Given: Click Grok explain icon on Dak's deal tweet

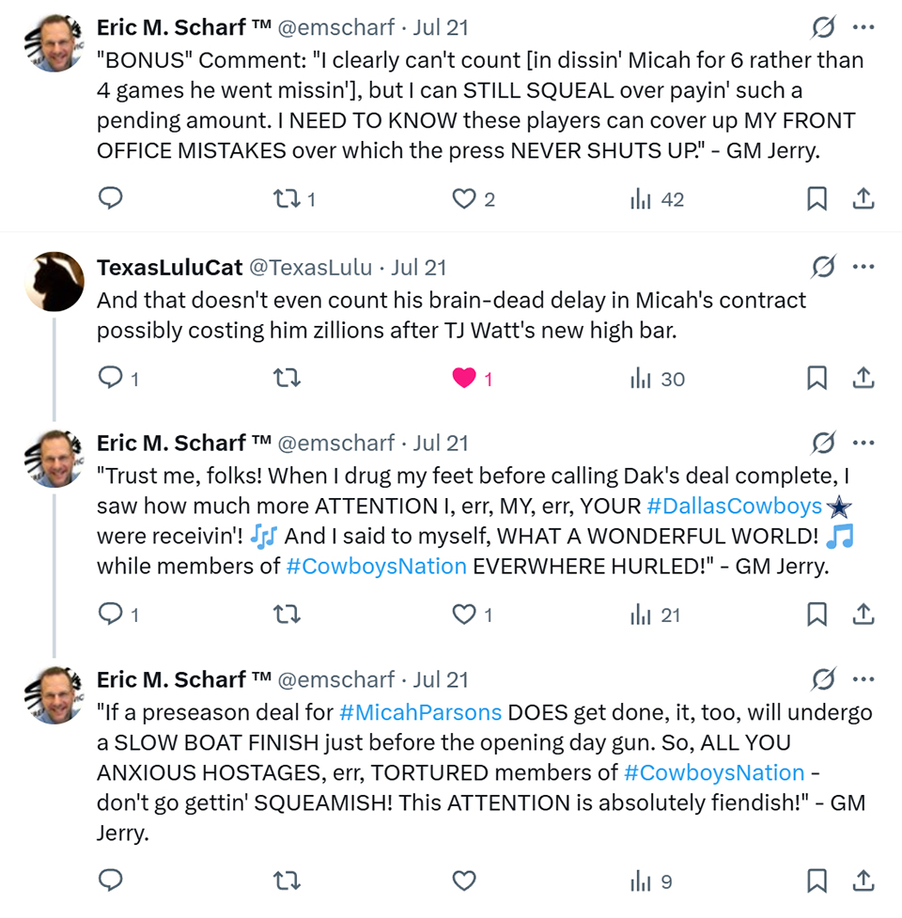Looking at the screenshot, I should click(822, 443).
